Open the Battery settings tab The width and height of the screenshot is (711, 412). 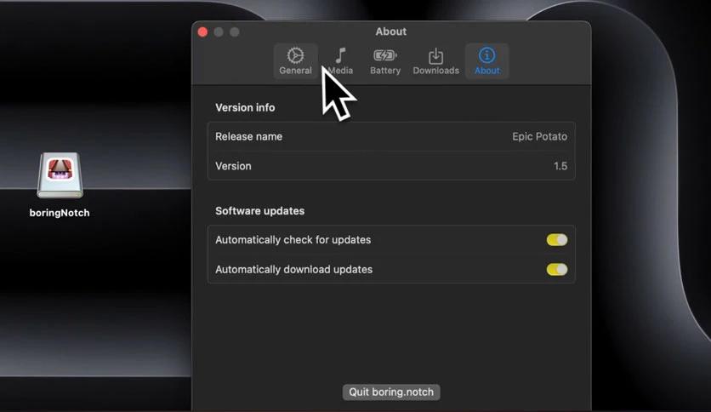[x=385, y=61]
